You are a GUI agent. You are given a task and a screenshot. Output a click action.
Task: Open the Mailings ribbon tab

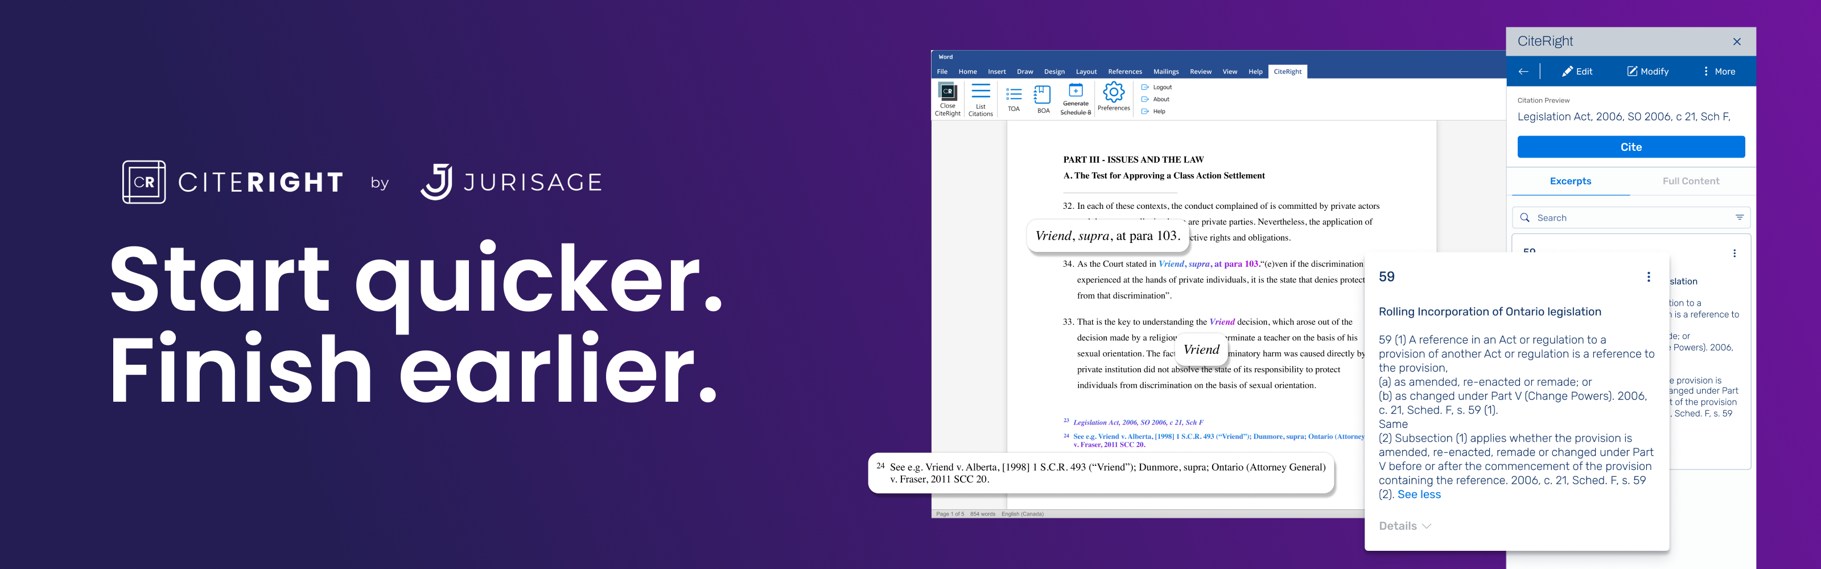pyautogui.click(x=1165, y=71)
